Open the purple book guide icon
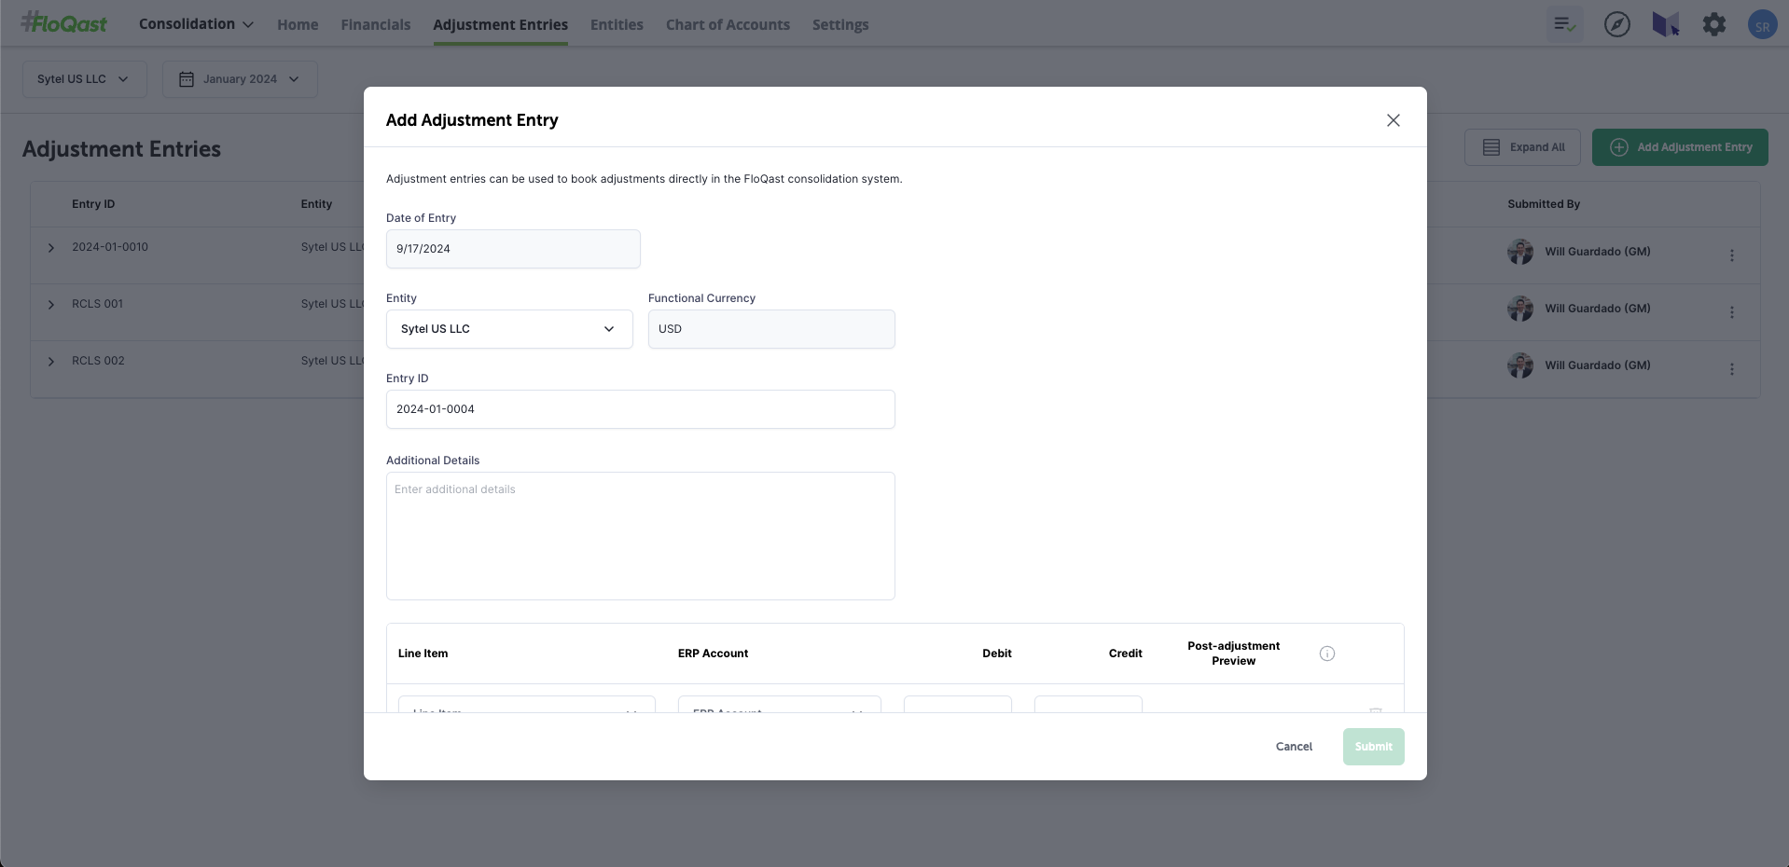Image resolution: width=1789 pixels, height=867 pixels. pos(1665,24)
